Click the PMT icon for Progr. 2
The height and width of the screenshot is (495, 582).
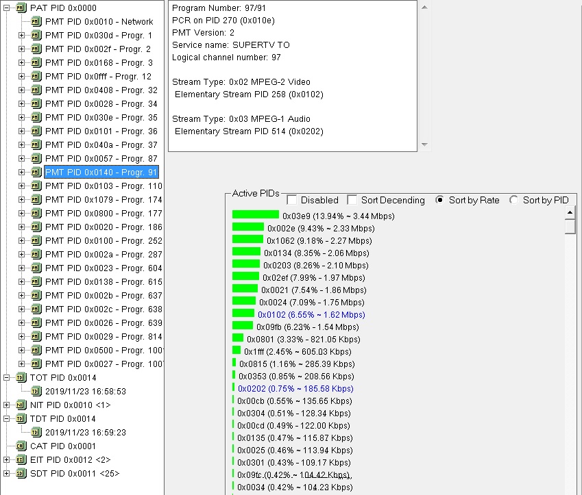(x=36, y=49)
